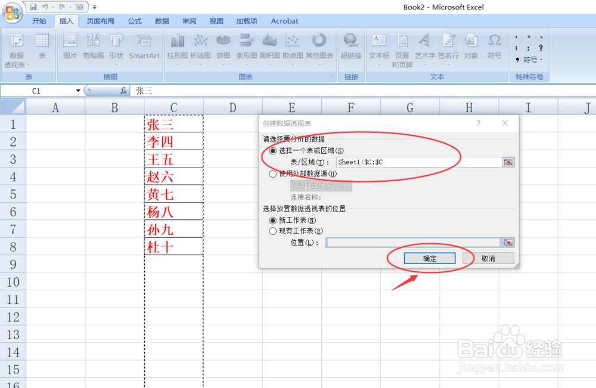Open Line chart (折线图) menu
This screenshot has width=596, height=388.
click(201, 49)
